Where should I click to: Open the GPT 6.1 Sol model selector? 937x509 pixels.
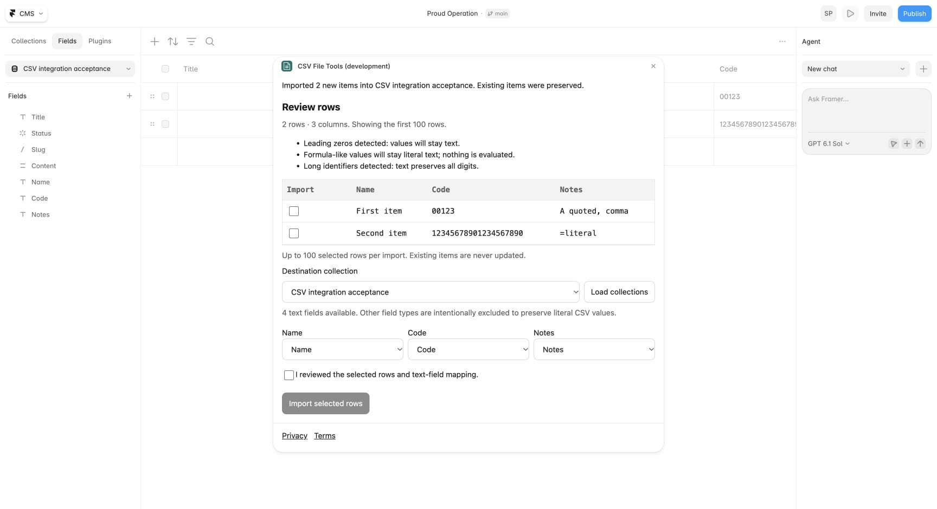[829, 143]
